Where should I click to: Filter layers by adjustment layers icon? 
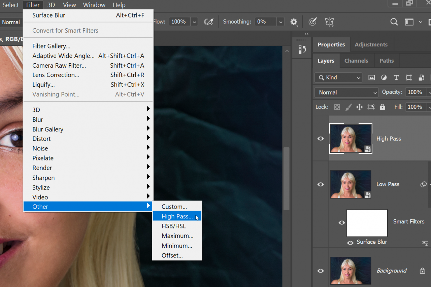click(x=384, y=77)
